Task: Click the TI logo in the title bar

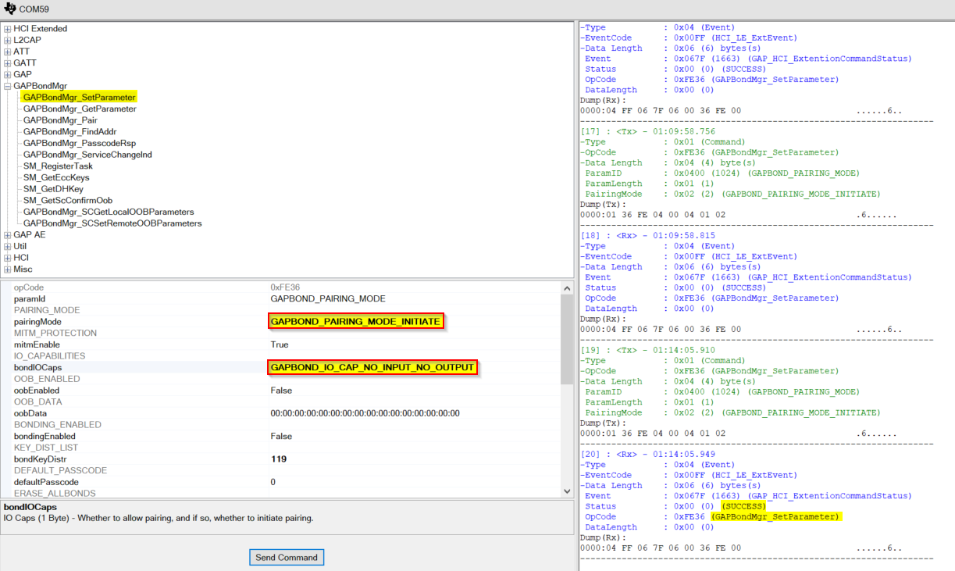Action: pyautogui.click(x=9, y=9)
